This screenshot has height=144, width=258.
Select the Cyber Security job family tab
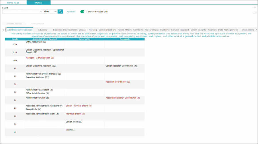[198, 30]
